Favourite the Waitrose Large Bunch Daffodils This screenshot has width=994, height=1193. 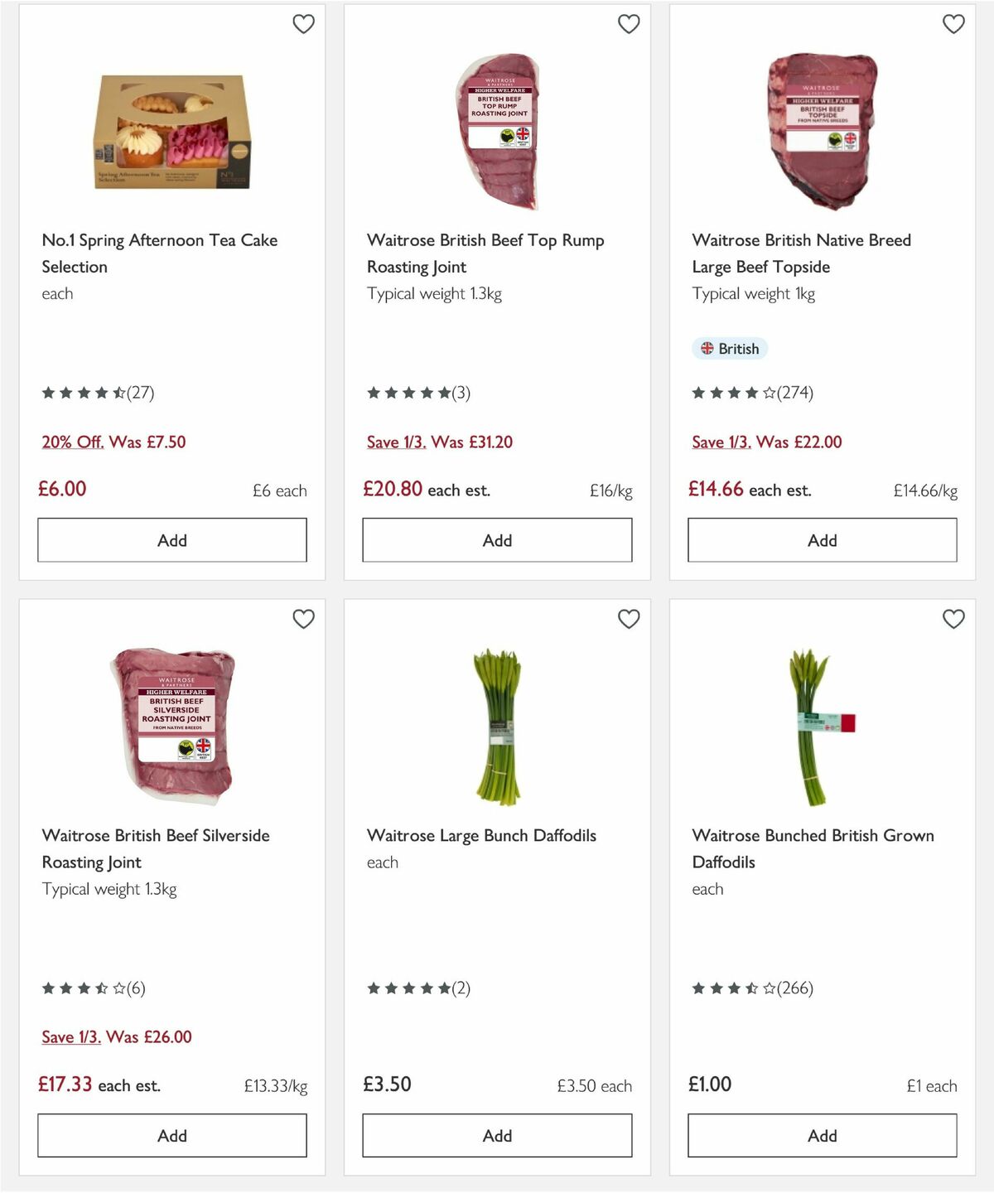[x=629, y=619]
